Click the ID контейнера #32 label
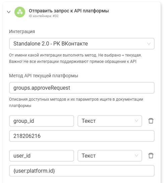The width and height of the screenshot is (164, 183). coord(44,16)
